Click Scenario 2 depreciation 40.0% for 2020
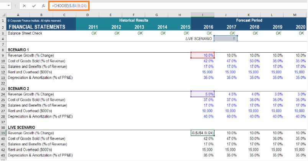The image size is (308, 161). coord(295,116)
